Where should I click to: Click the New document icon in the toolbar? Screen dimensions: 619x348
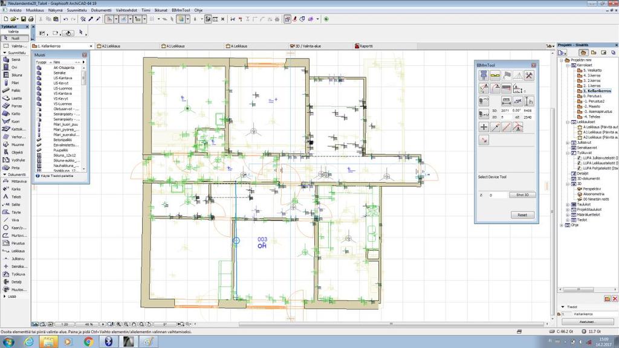(x=6, y=19)
